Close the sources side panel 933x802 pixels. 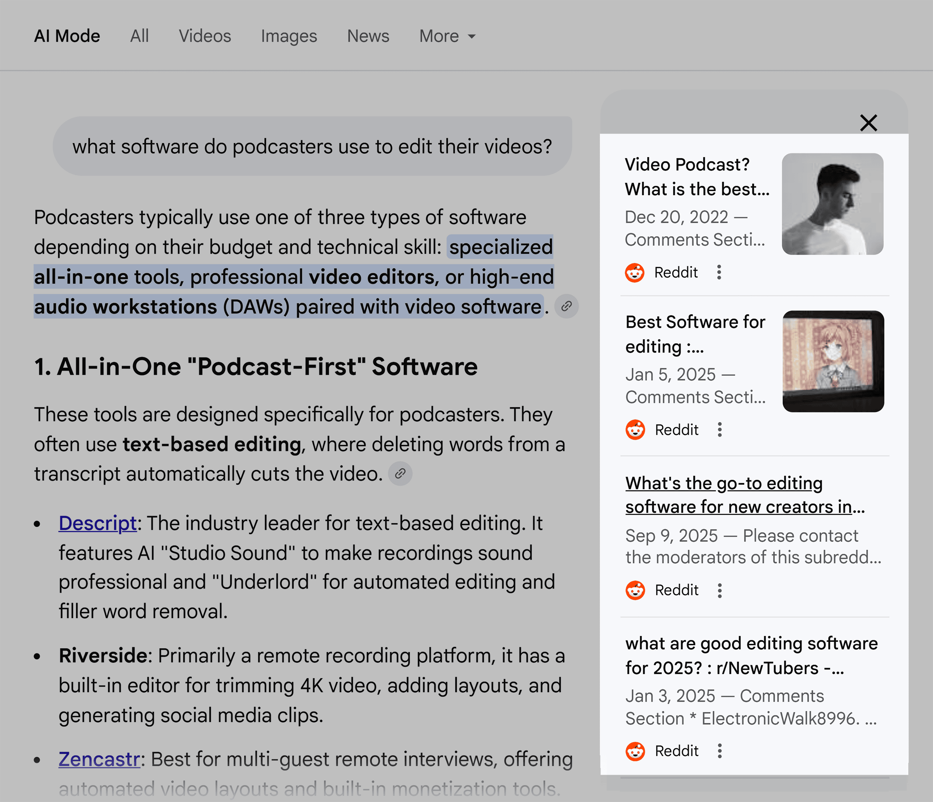(x=868, y=123)
